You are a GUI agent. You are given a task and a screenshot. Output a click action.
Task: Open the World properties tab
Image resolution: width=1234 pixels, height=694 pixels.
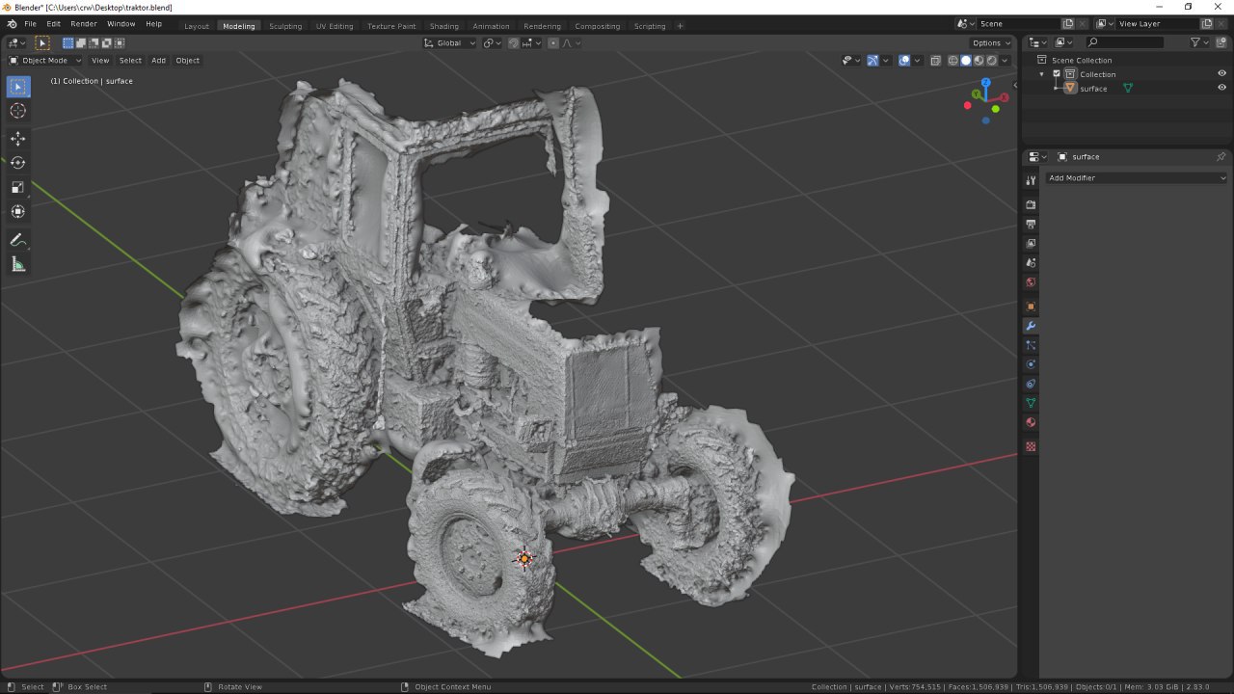(x=1031, y=282)
